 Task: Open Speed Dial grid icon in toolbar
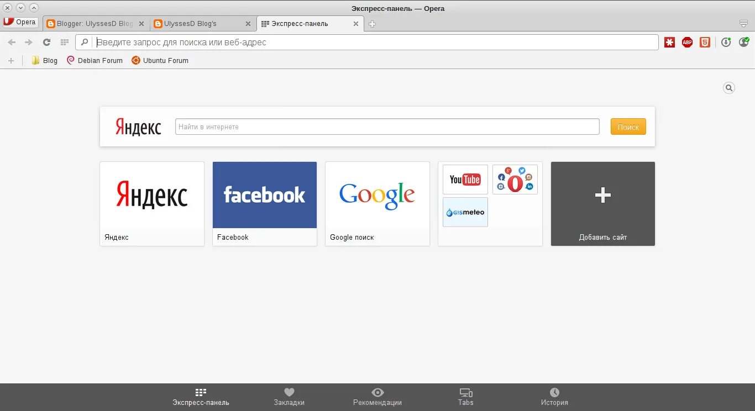tap(65, 42)
